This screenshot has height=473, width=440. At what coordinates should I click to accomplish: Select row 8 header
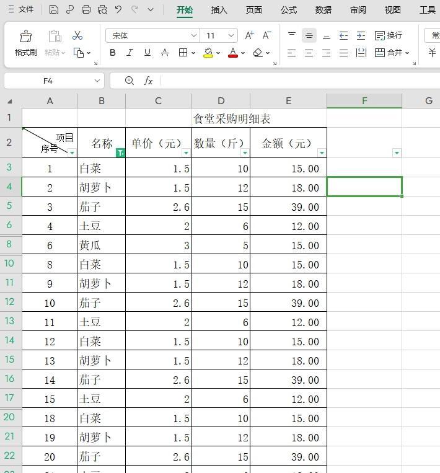9,244
